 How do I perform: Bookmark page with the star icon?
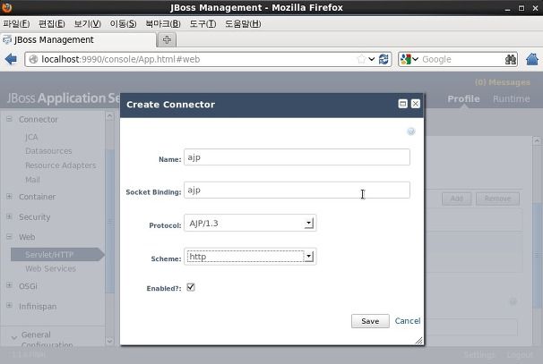click(361, 59)
